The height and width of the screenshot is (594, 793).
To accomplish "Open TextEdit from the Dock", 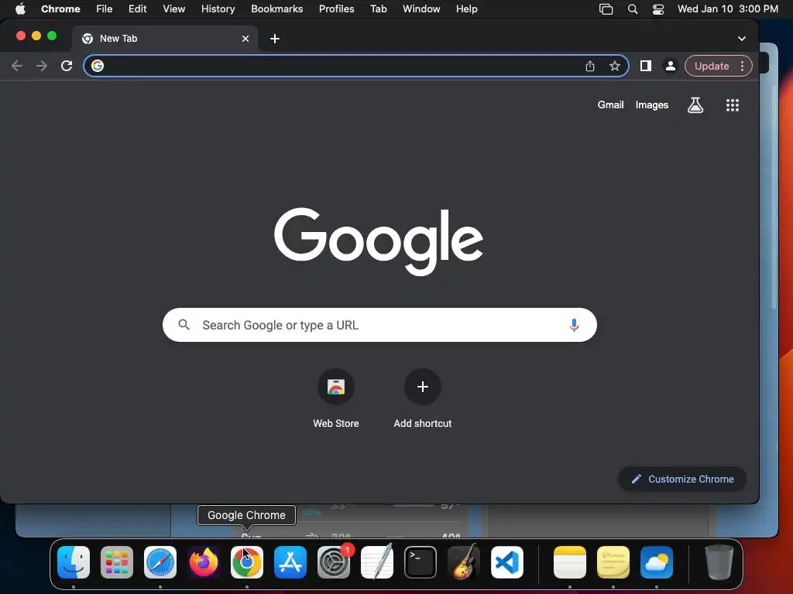I will point(377,562).
